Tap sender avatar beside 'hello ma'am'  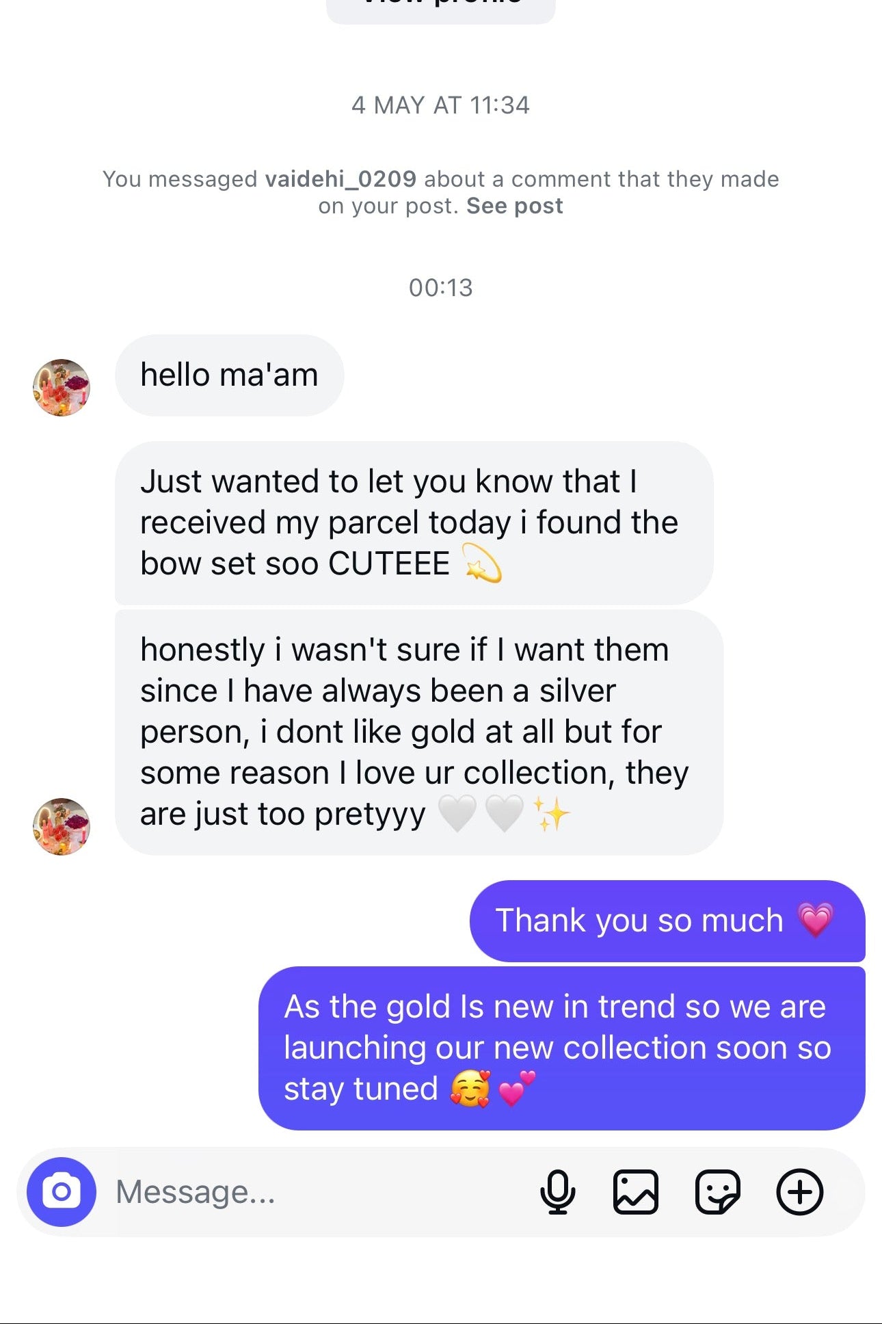[x=62, y=388]
